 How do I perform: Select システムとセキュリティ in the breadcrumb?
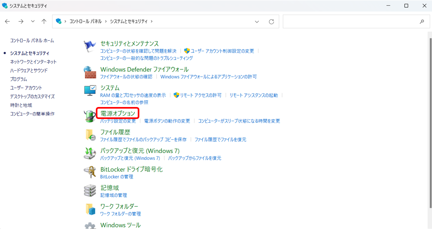tap(129, 21)
